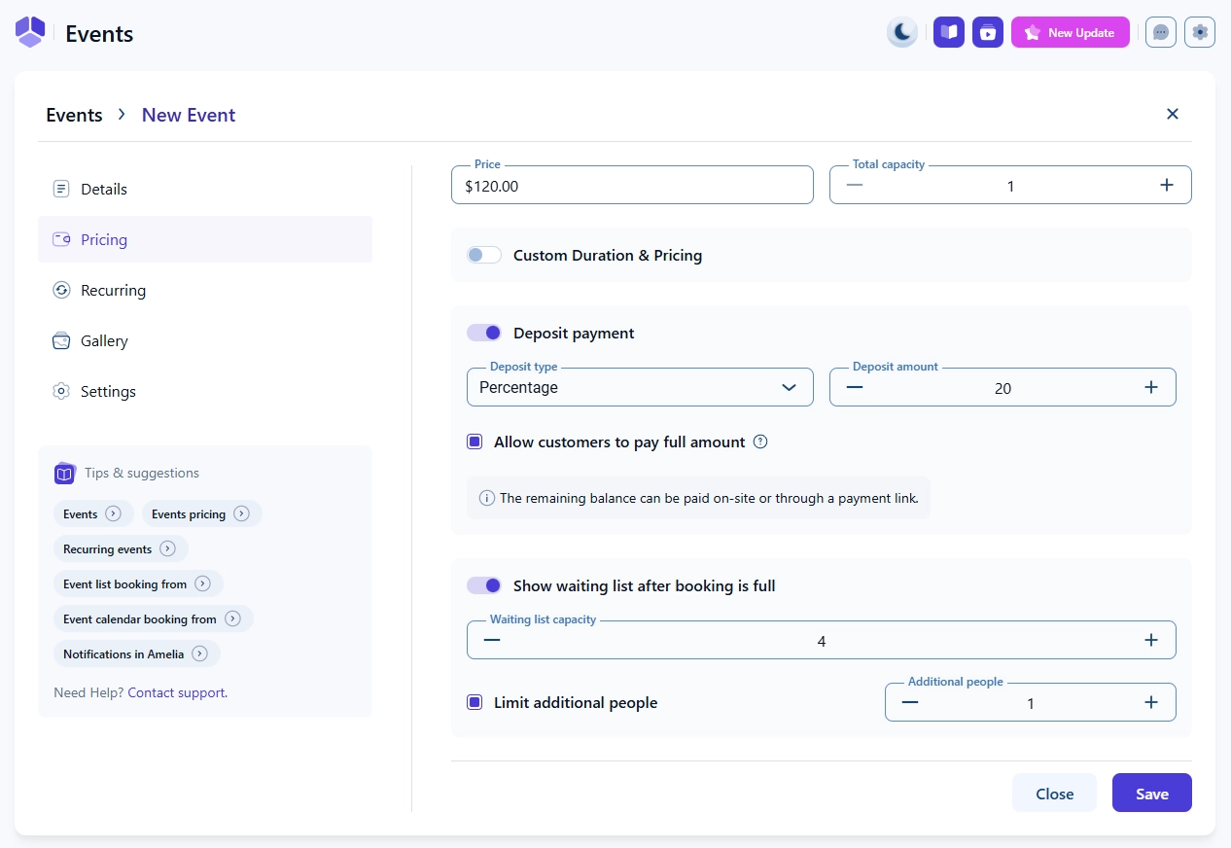The height and width of the screenshot is (848, 1231).
Task: Open the Deposit type dropdown
Action: coord(639,387)
